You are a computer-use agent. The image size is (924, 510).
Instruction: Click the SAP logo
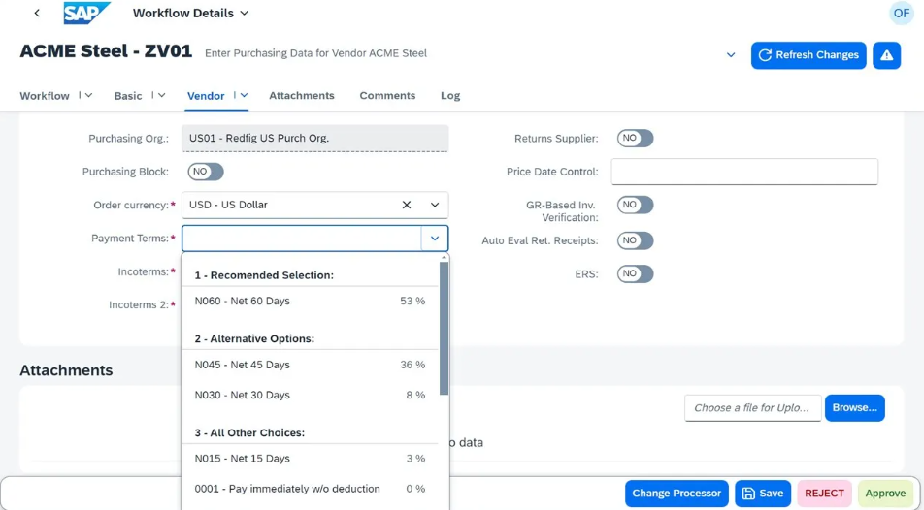[86, 14]
